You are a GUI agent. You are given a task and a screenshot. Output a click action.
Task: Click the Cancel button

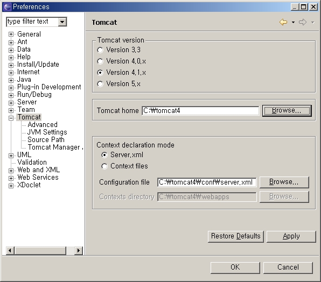[288, 267]
